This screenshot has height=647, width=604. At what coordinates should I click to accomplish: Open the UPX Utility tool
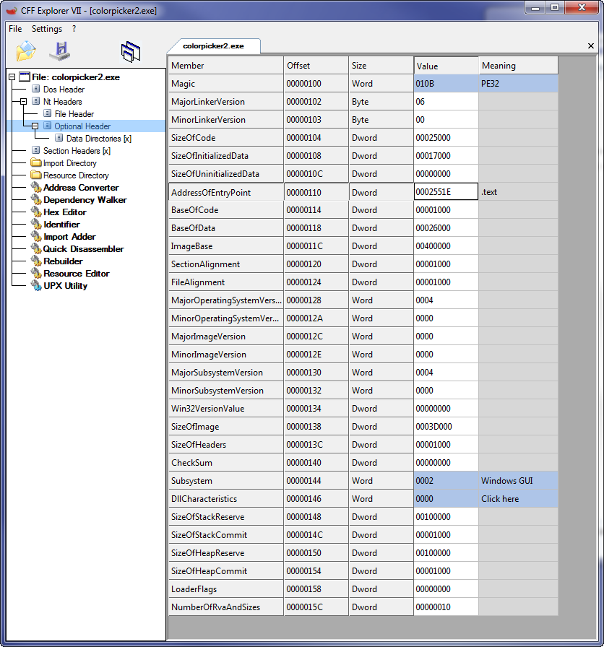[65, 285]
